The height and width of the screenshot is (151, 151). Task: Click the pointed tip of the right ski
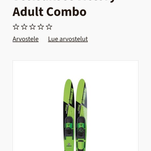82,80
